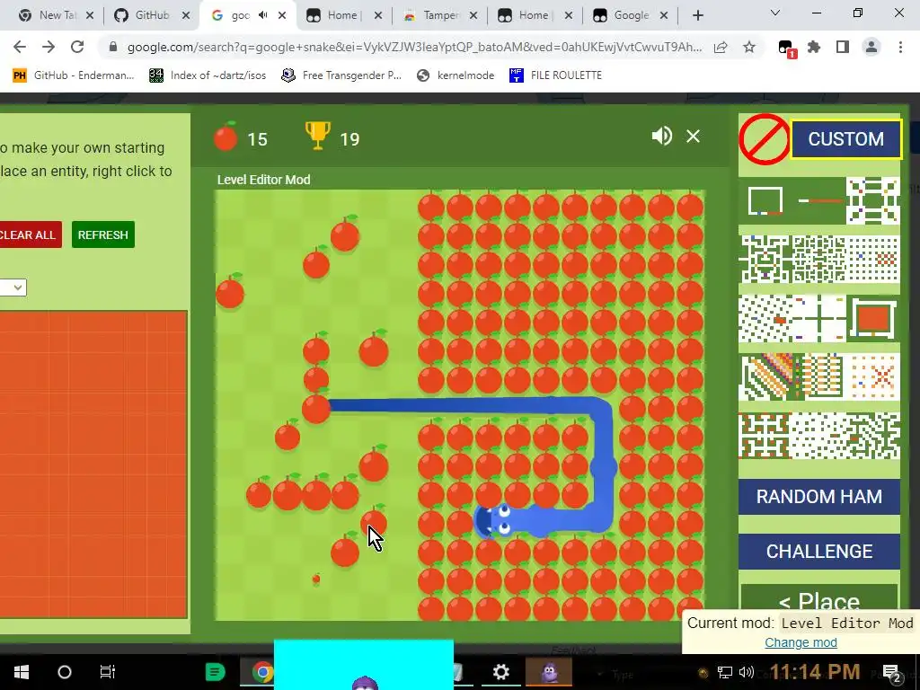Click inside the orange editor grid

pos(93,464)
